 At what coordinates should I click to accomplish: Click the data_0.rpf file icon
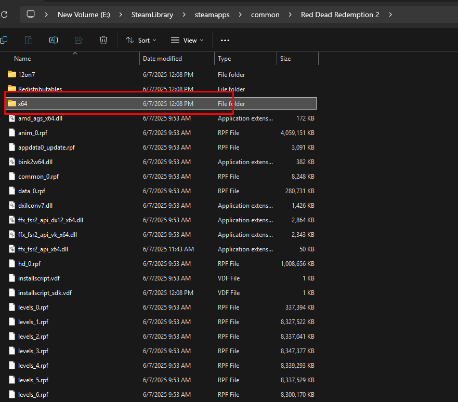point(11,191)
